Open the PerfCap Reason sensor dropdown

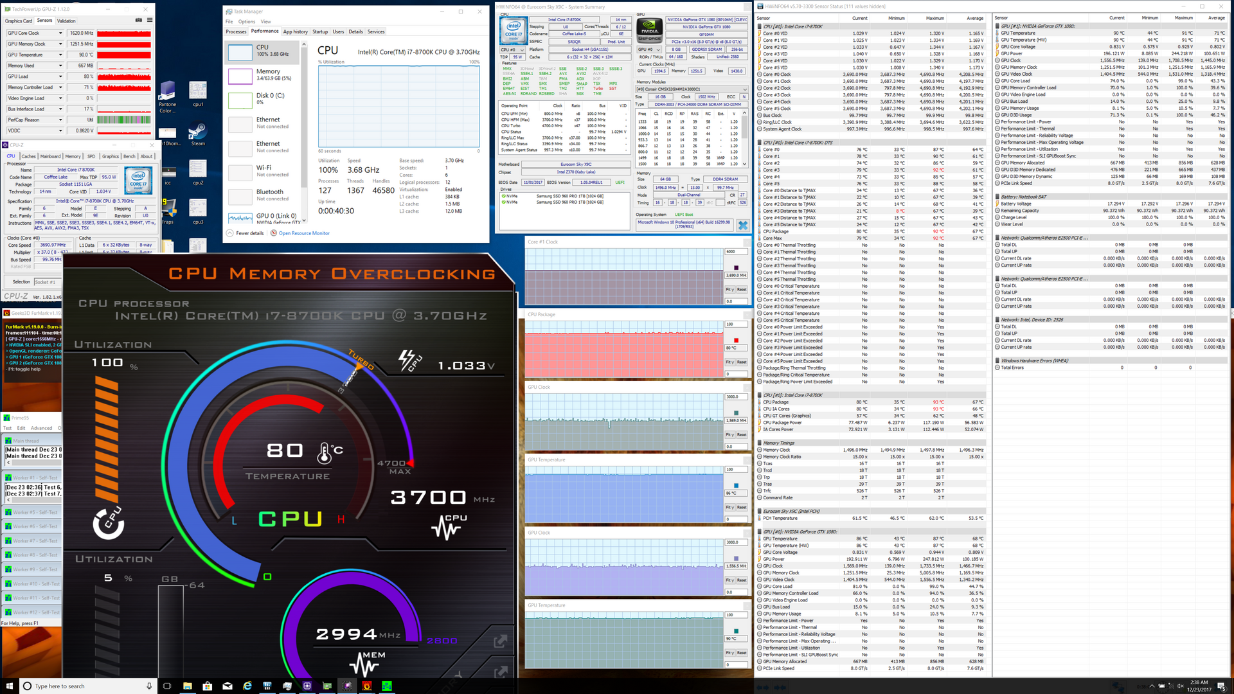(60, 120)
